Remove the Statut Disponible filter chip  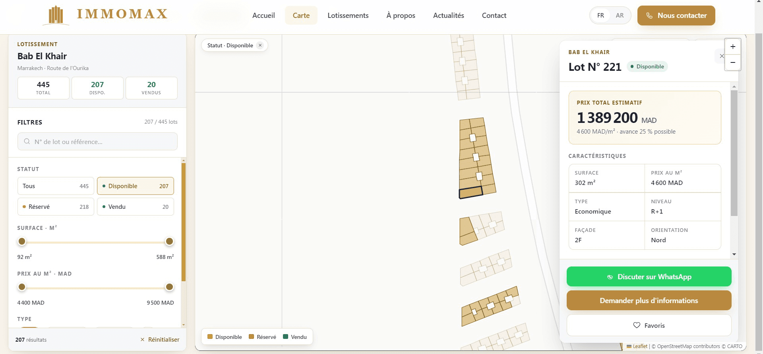click(x=260, y=45)
